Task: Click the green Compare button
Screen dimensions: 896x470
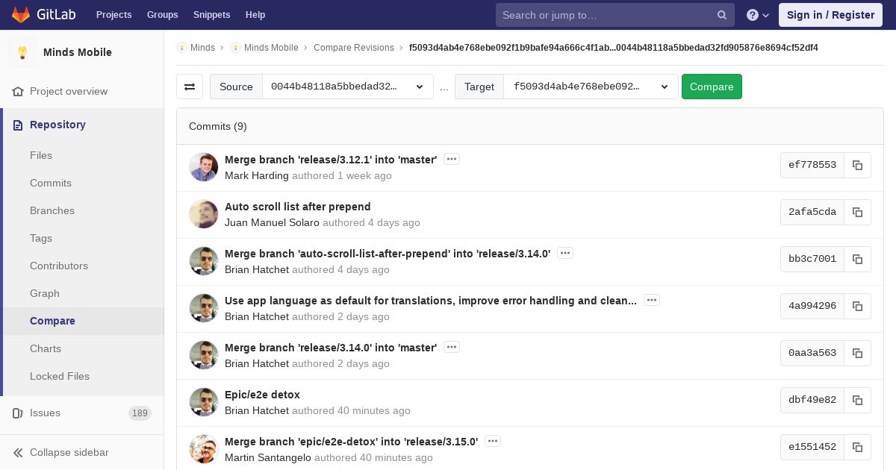Action: point(712,87)
